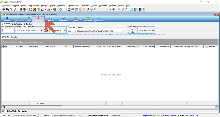Switch to the Cliente tab
The height and width of the screenshot is (117, 220).
(x=79, y=28)
